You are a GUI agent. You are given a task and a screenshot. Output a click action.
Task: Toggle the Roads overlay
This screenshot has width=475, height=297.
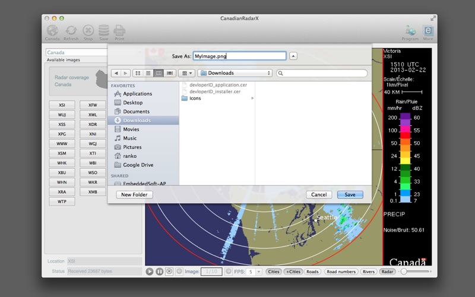(x=312, y=271)
